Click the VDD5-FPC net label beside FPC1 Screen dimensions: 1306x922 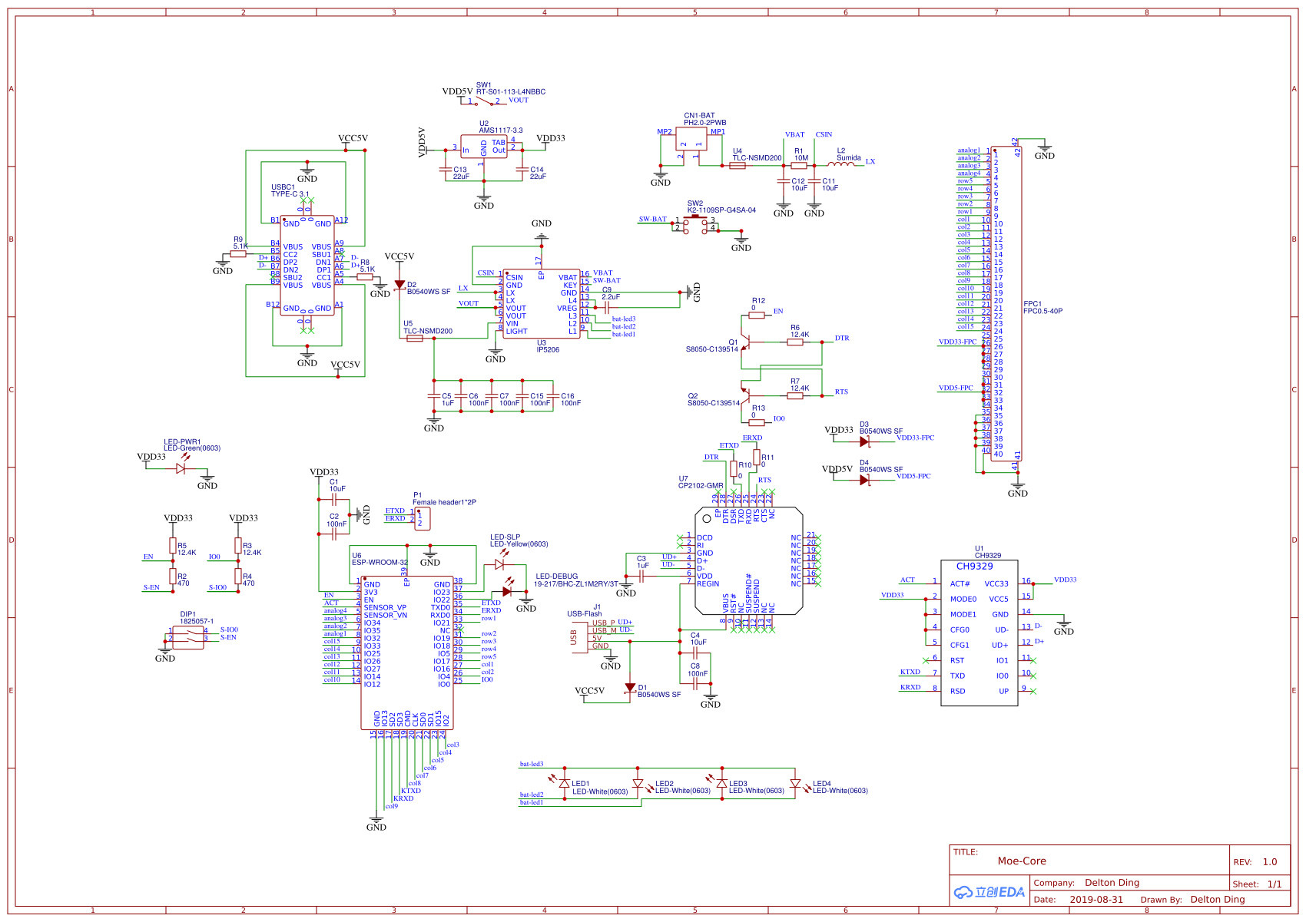tap(956, 388)
